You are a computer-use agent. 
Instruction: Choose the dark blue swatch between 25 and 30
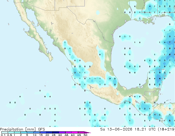(x=56, y=132)
